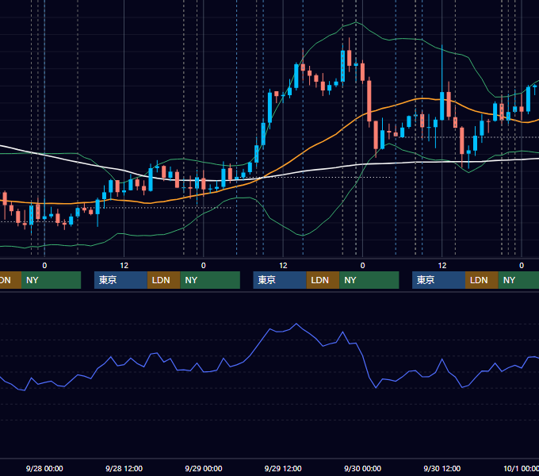Select the LDN session bar on 9/29
Viewport: 539px width, 476px height.
click(x=323, y=280)
